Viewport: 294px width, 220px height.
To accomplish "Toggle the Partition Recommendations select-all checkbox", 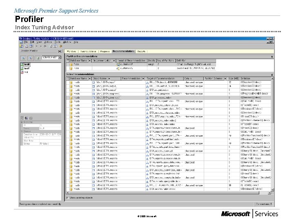I will 68,61.
